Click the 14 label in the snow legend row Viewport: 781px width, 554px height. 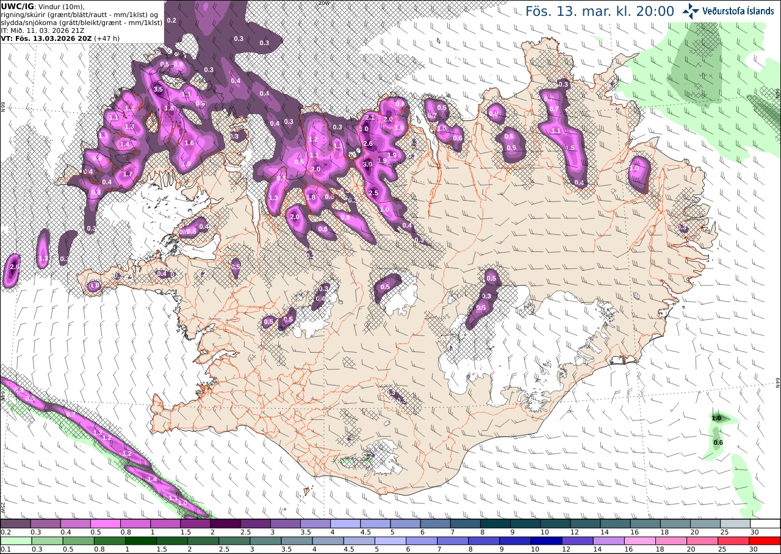point(606,532)
